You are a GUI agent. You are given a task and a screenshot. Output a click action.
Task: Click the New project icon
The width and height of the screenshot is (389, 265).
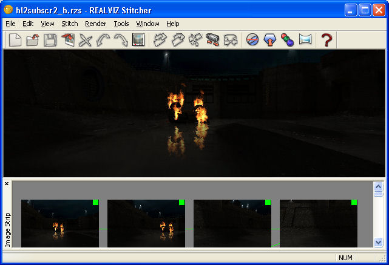[x=15, y=40]
